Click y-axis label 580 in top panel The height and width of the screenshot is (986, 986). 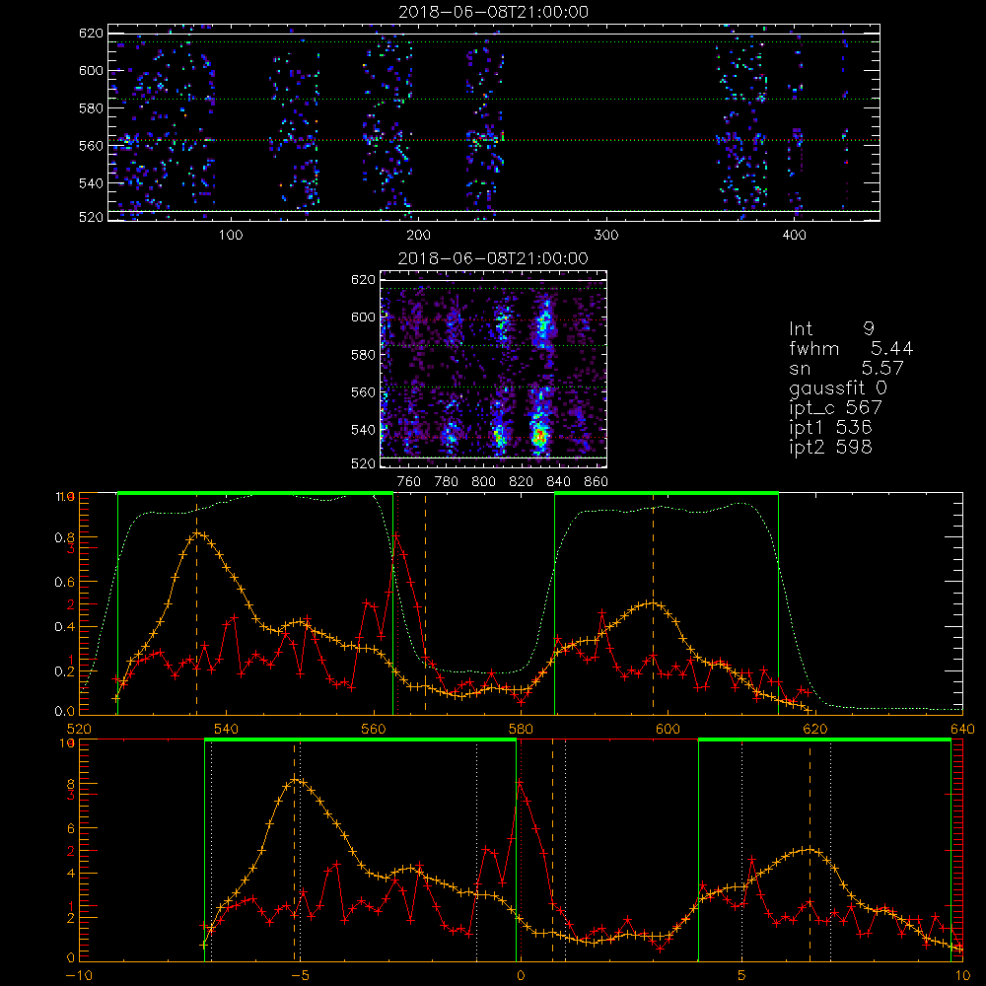[91, 108]
